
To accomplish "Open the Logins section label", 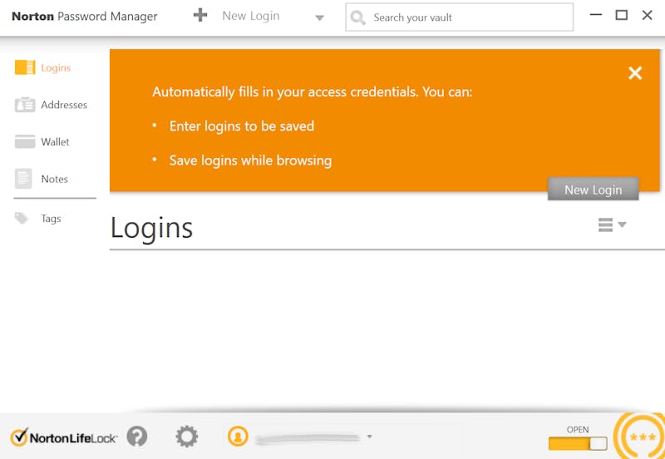I will (x=56, y=68).
